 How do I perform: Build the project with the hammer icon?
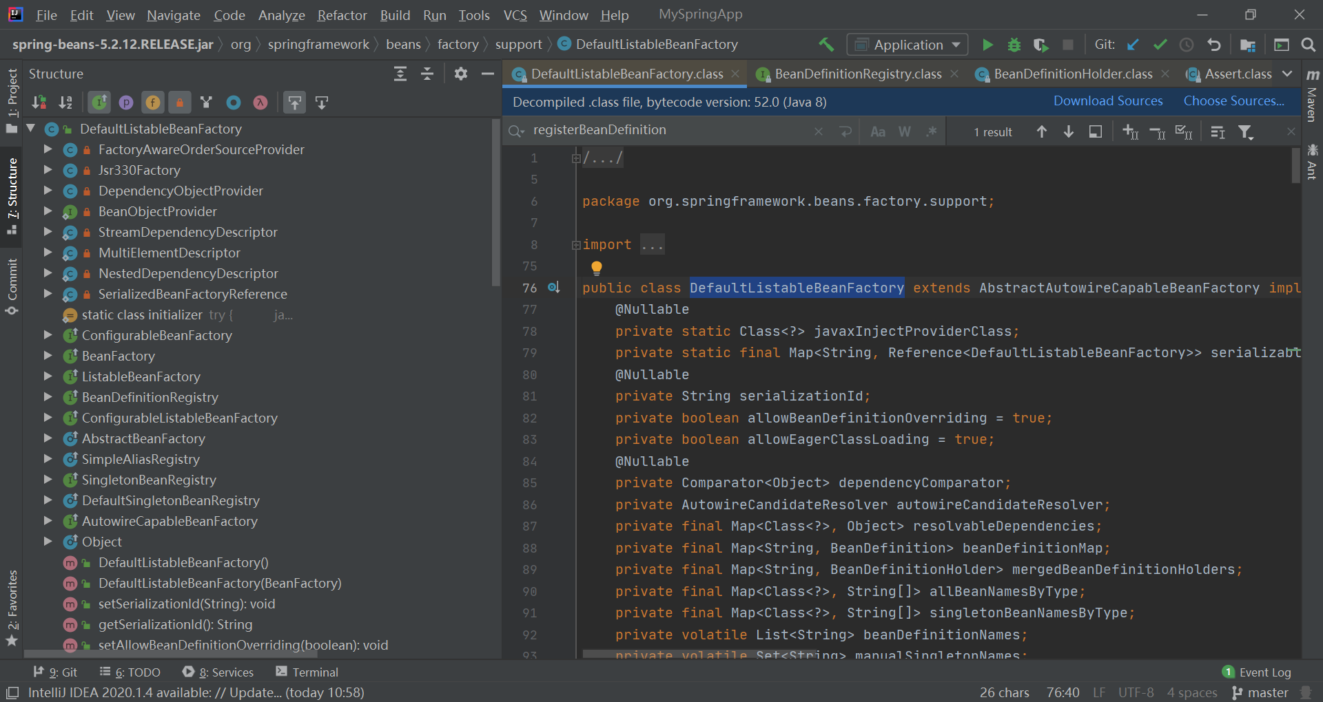826,45
